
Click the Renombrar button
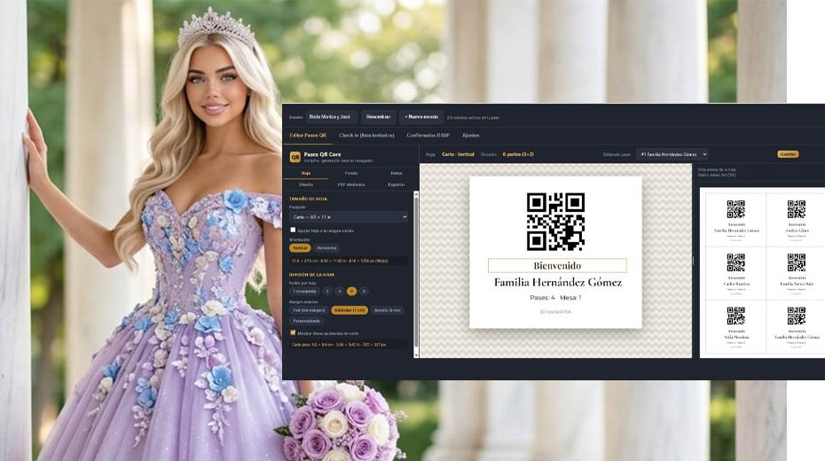[378, 117]
